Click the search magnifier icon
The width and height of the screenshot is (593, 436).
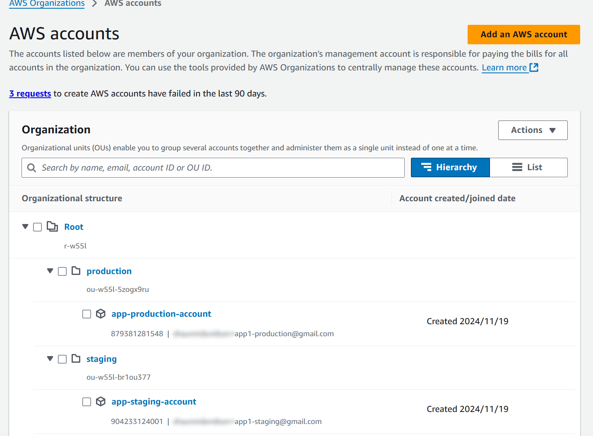31,168
